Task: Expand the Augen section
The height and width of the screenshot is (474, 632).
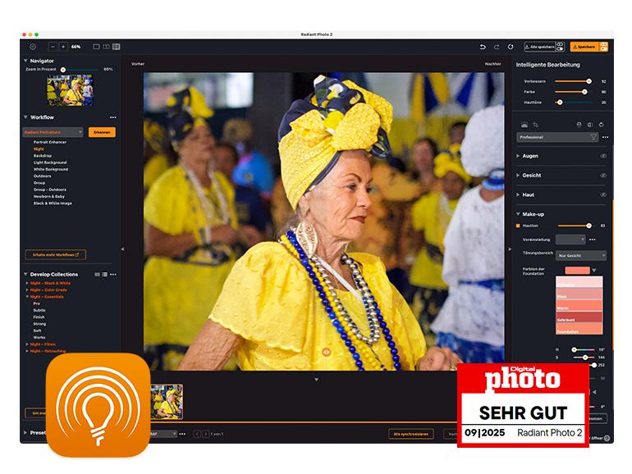Action: pos(518,156)
